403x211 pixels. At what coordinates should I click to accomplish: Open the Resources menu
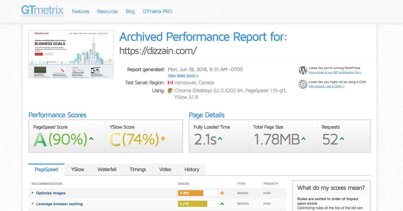[x=107, y=11]
